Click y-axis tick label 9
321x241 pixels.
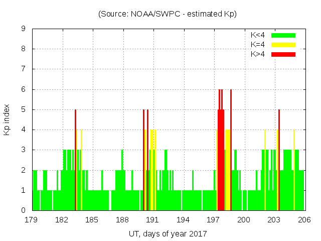pyautogui.click(x=24, y=29)
